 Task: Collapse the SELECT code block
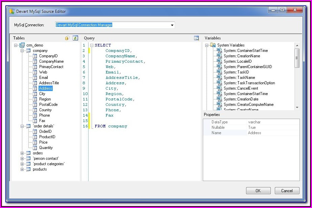[x=91, y=45]
